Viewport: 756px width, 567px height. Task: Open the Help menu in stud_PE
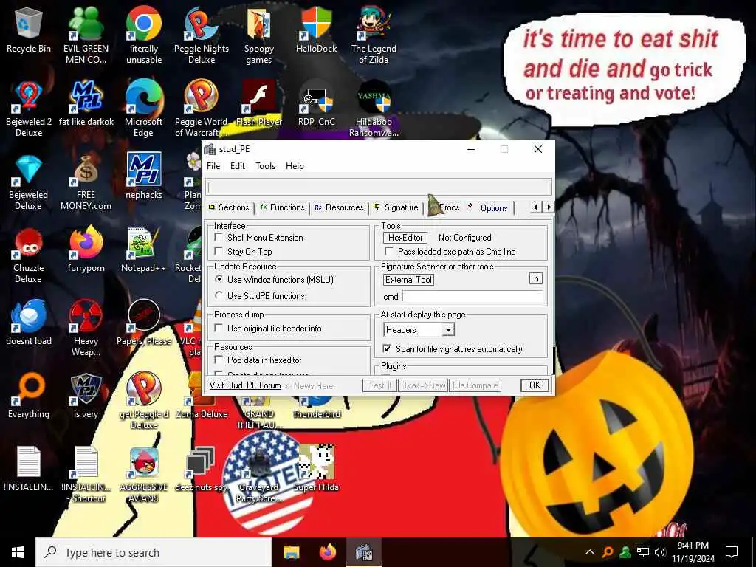point(295,166)
